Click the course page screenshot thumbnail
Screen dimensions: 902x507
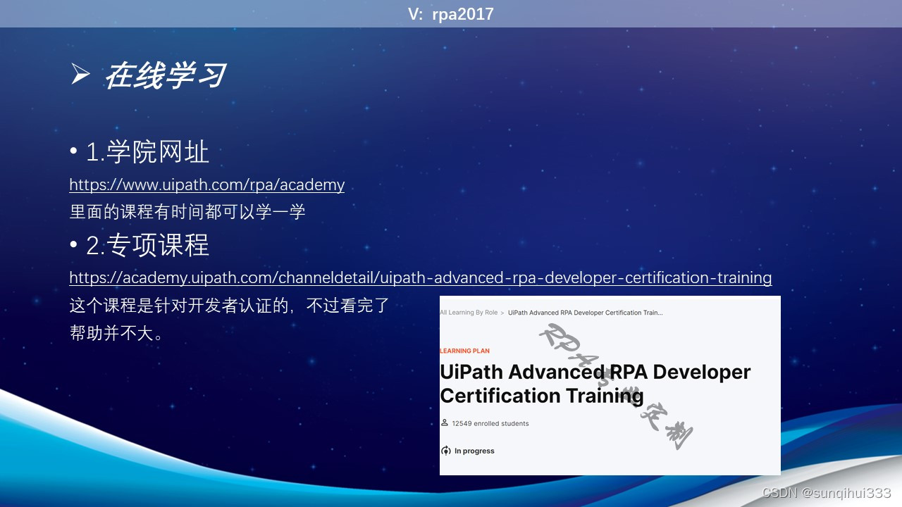pyautogui.click(x=610, y=385)
